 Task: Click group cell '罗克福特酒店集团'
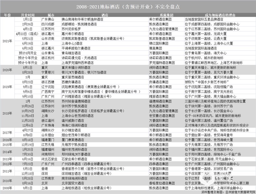coord(162,63)
